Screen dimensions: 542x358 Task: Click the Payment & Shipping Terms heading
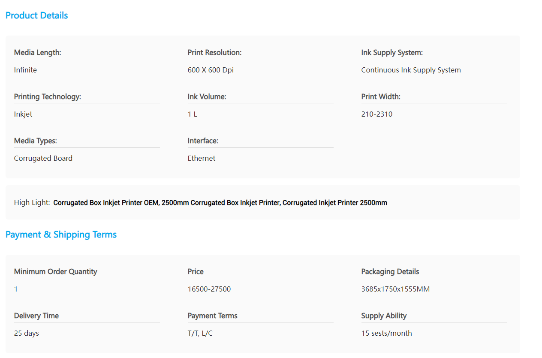point(61,235)
